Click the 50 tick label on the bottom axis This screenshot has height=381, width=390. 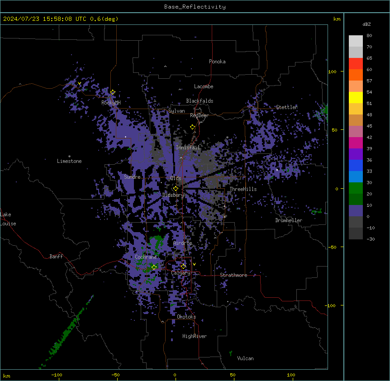click(x=233, y=375)
